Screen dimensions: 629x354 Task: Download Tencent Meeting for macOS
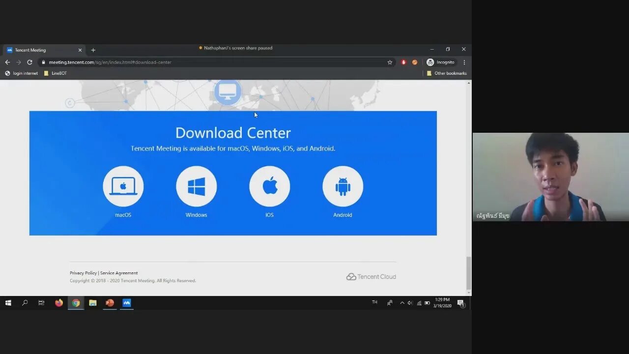123,186
